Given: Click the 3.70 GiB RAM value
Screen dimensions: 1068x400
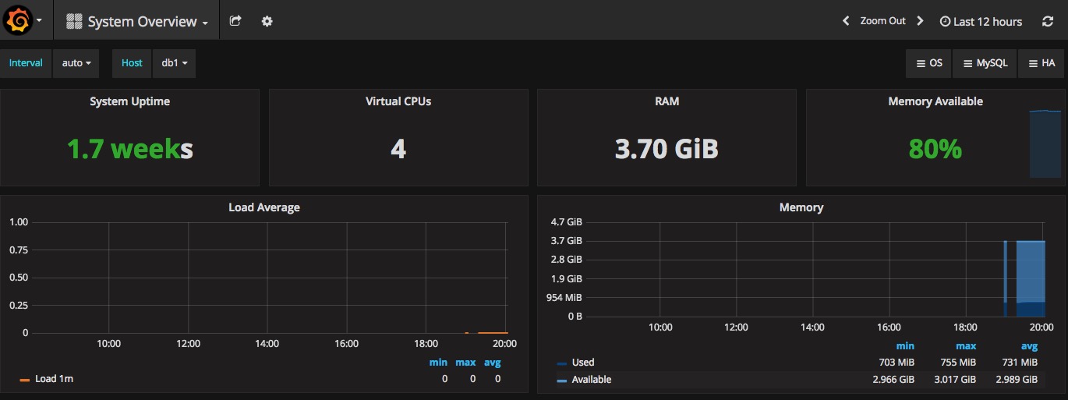Looking at the screenshot, I should coord(667,148).
